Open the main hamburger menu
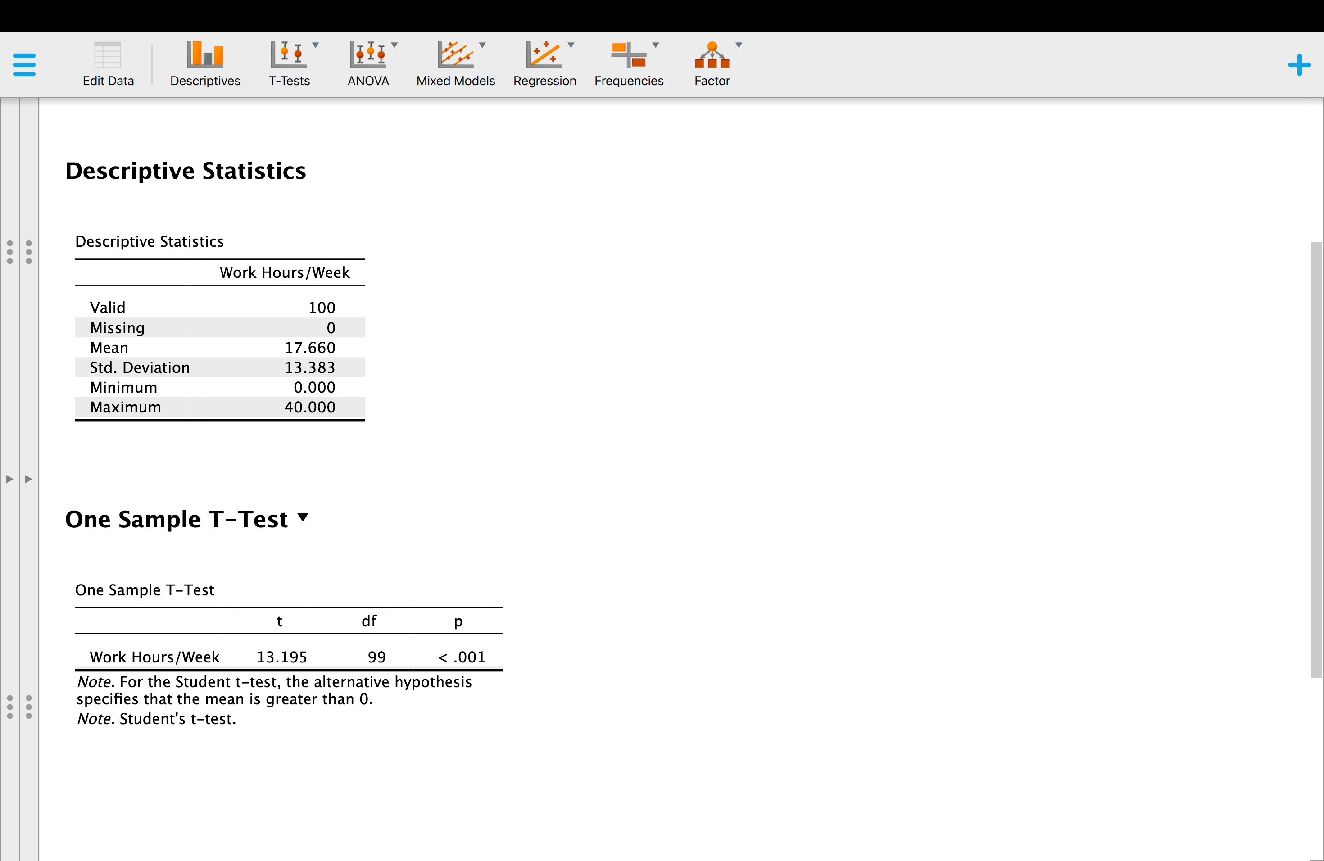The image size is (1324, 861). 24,63
